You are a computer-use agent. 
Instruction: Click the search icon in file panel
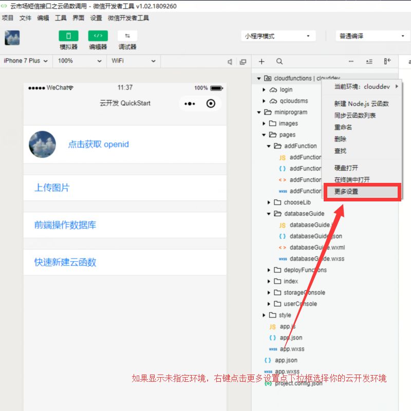(279, 61)
